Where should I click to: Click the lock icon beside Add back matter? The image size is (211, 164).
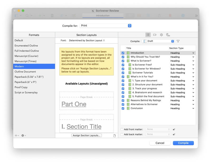[174, 134]
